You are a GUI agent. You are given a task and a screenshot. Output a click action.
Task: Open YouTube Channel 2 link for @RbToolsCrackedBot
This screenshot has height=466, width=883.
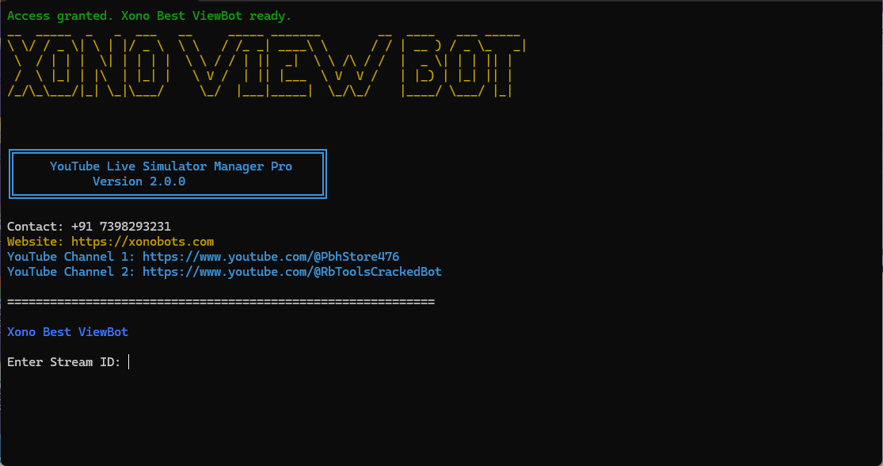(x=293, y=271)
